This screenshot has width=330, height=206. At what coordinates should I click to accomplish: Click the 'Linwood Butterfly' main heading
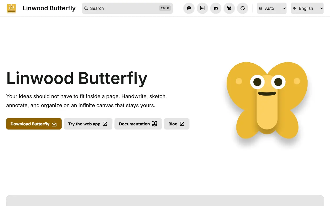coord(77,78)
